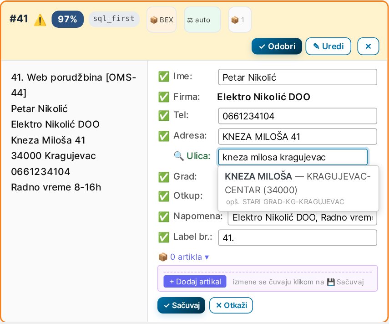
Task: Open the package count selector showing 1
Action: (240, 20)
